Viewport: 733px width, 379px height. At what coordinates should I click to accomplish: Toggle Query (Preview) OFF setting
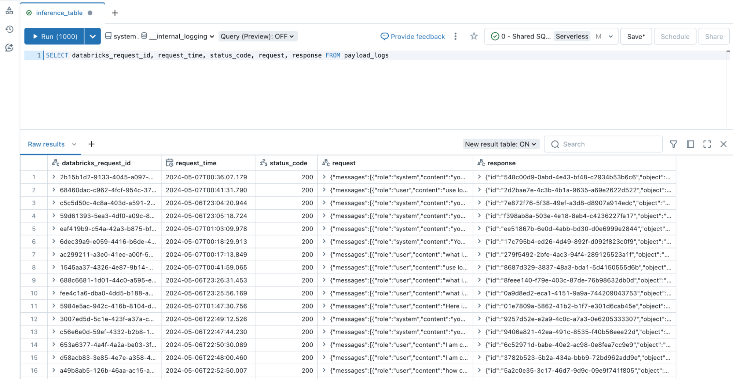click(257, 36)
